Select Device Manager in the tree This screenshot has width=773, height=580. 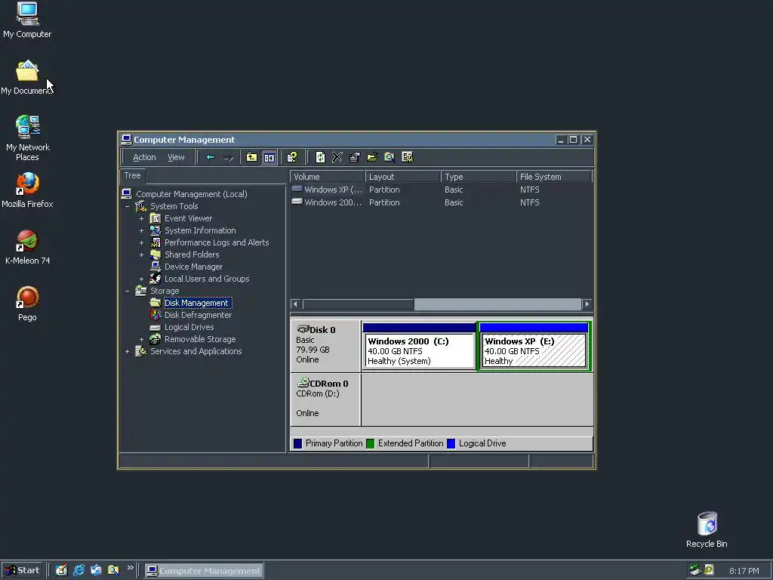193,267
